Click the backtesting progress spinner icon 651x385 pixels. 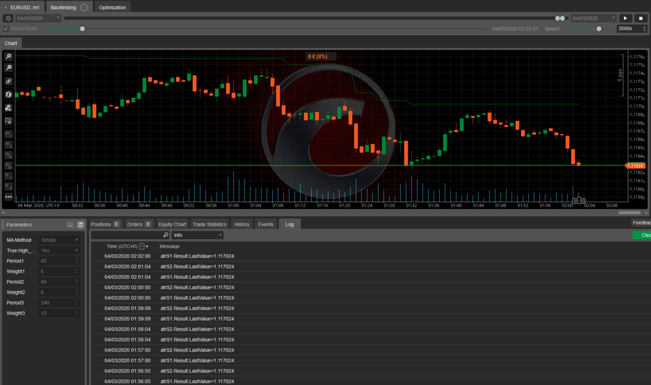point(84,7)
